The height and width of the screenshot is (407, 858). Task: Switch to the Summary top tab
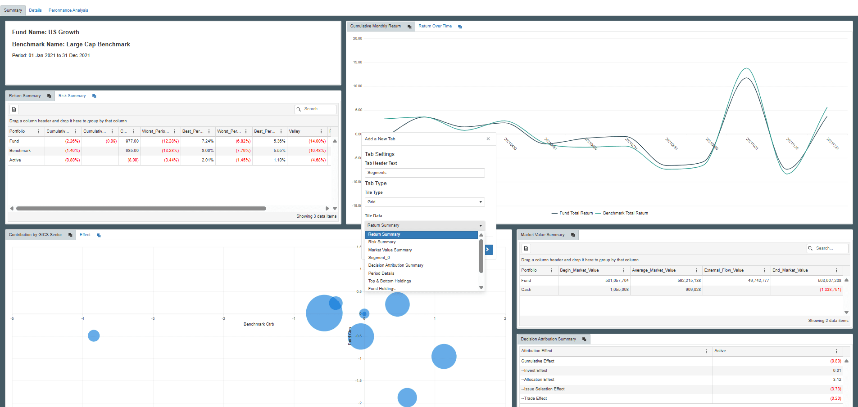coord(13,10)
